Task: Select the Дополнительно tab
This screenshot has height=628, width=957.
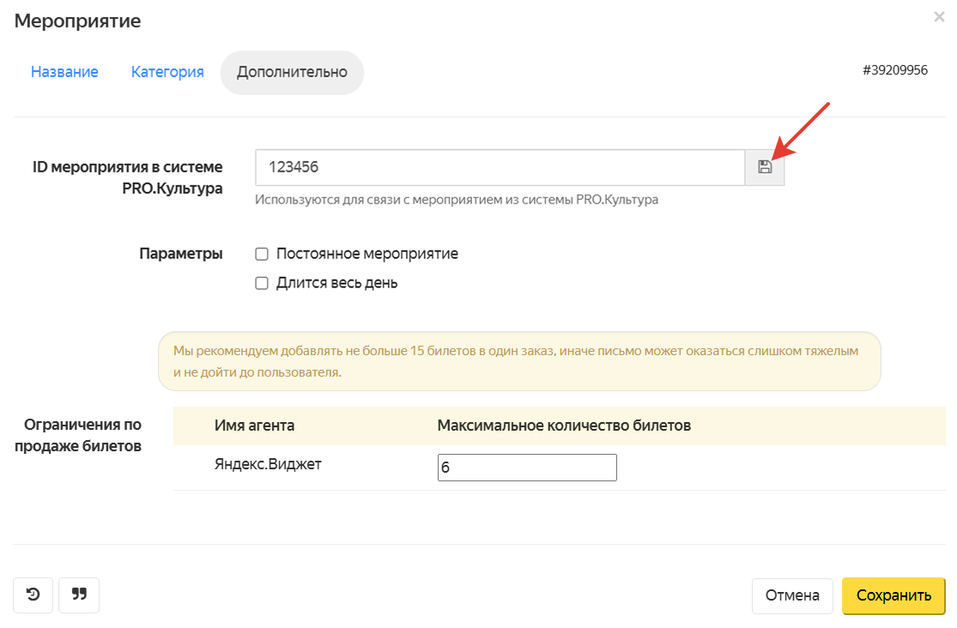Action: [x=292, y=72]
